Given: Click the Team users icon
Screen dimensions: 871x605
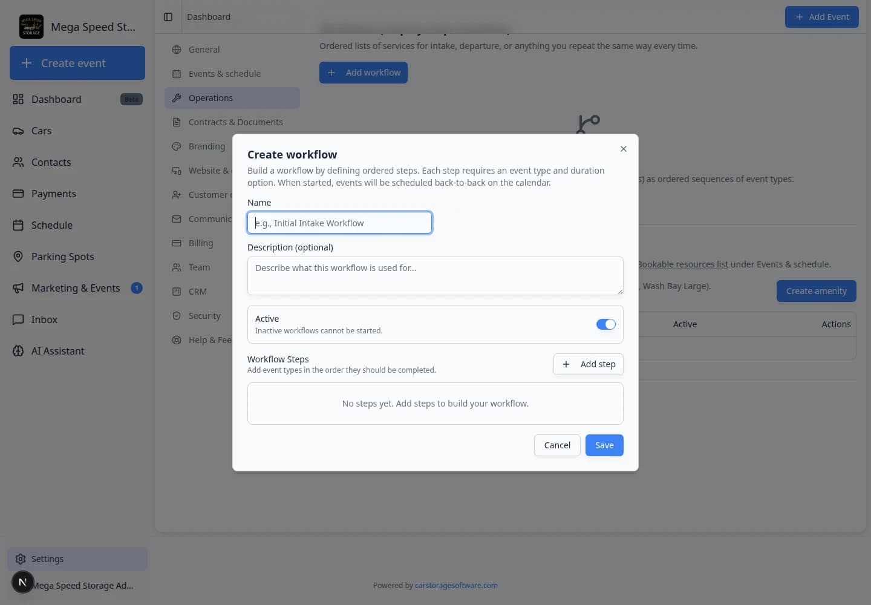Looking at the screenshot, I should click(177, 267).
